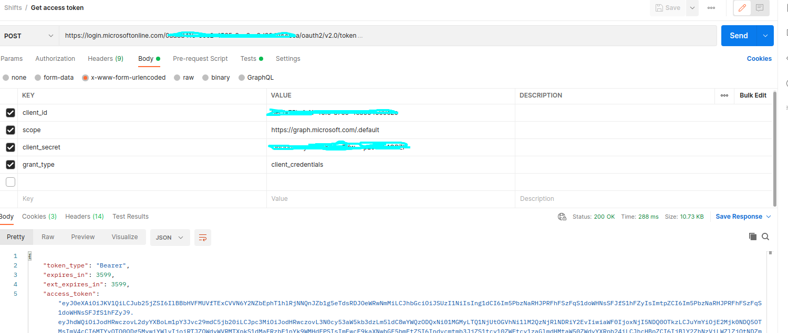788x333 pixels.
Task: Expand the Save Response dropdown arrow
Action: (769, 217)
